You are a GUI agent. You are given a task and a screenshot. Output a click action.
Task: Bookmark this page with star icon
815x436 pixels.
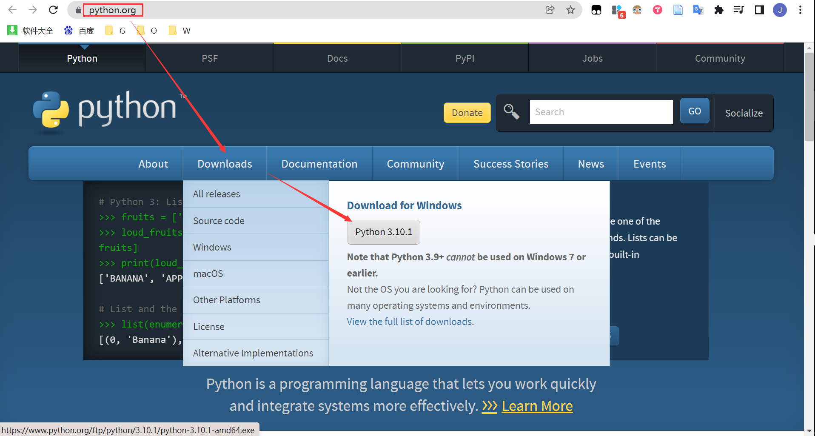pos(570,10)
